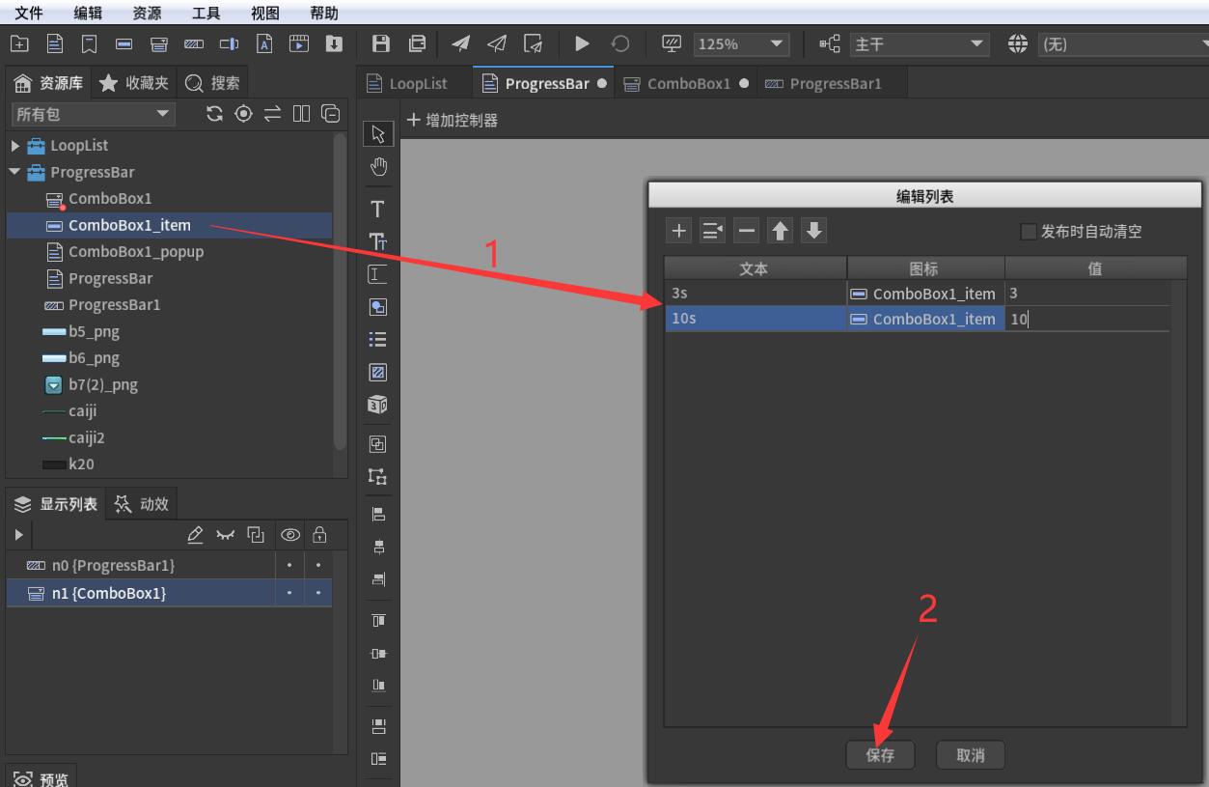This screenshot has height=787, width=1209.
Task: Click the new button icon in toolbar
Action: pos(124,43)
